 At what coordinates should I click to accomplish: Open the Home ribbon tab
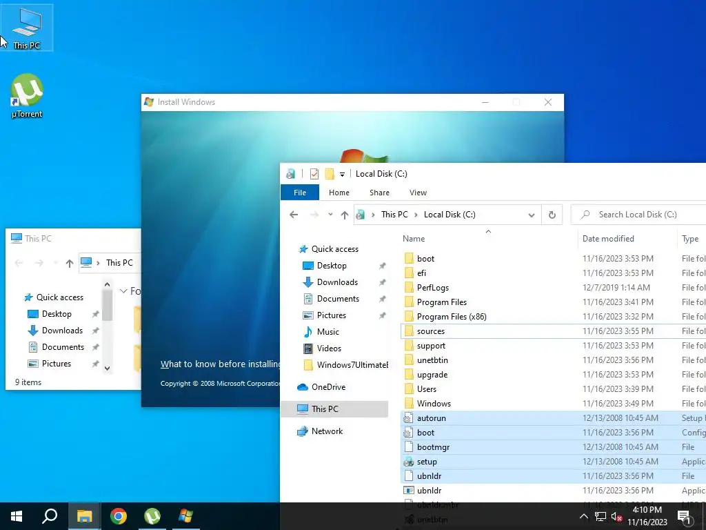pos(339,193)
